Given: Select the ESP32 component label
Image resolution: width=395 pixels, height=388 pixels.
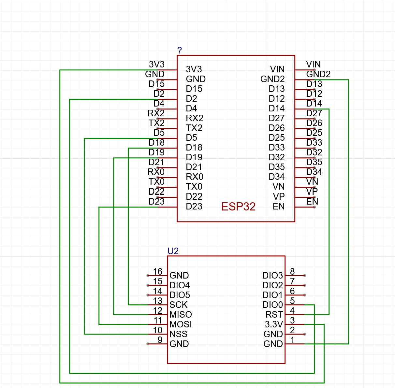Looking at the screenshot, I should point(239,207).
